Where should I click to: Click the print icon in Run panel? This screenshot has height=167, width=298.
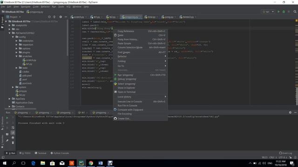point(13,138)
